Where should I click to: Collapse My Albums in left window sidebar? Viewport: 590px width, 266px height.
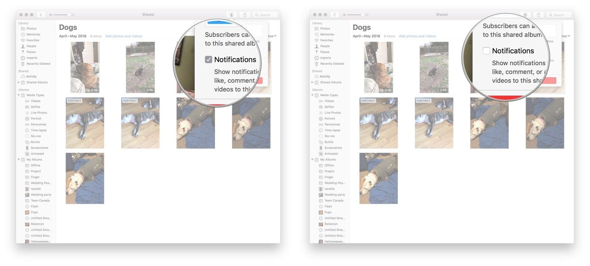19,160
